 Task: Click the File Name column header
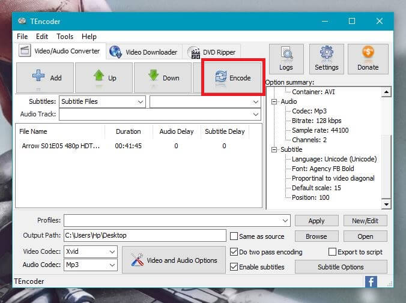pos(60,131)
